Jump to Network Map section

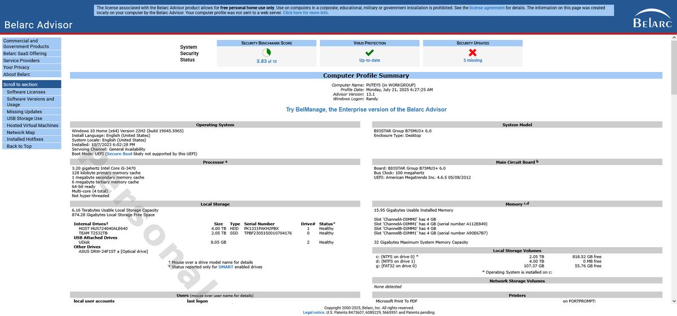[x=32, y=132]
